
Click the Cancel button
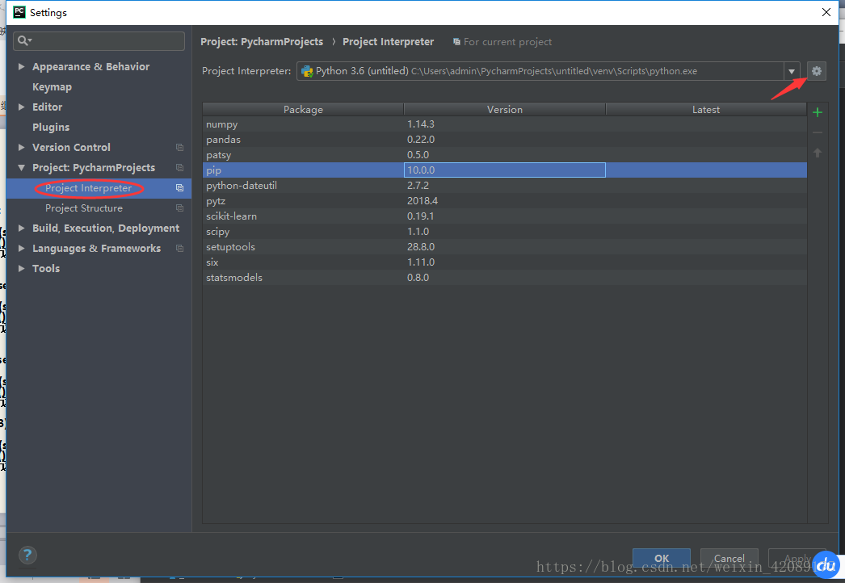coord(729,558)
